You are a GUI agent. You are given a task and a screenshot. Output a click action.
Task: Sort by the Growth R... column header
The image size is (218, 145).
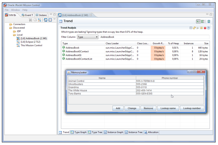point(158,43)
